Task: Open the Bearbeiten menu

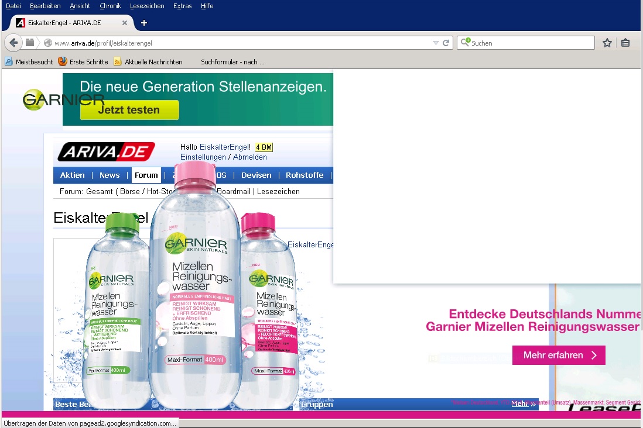Action: 45,6
